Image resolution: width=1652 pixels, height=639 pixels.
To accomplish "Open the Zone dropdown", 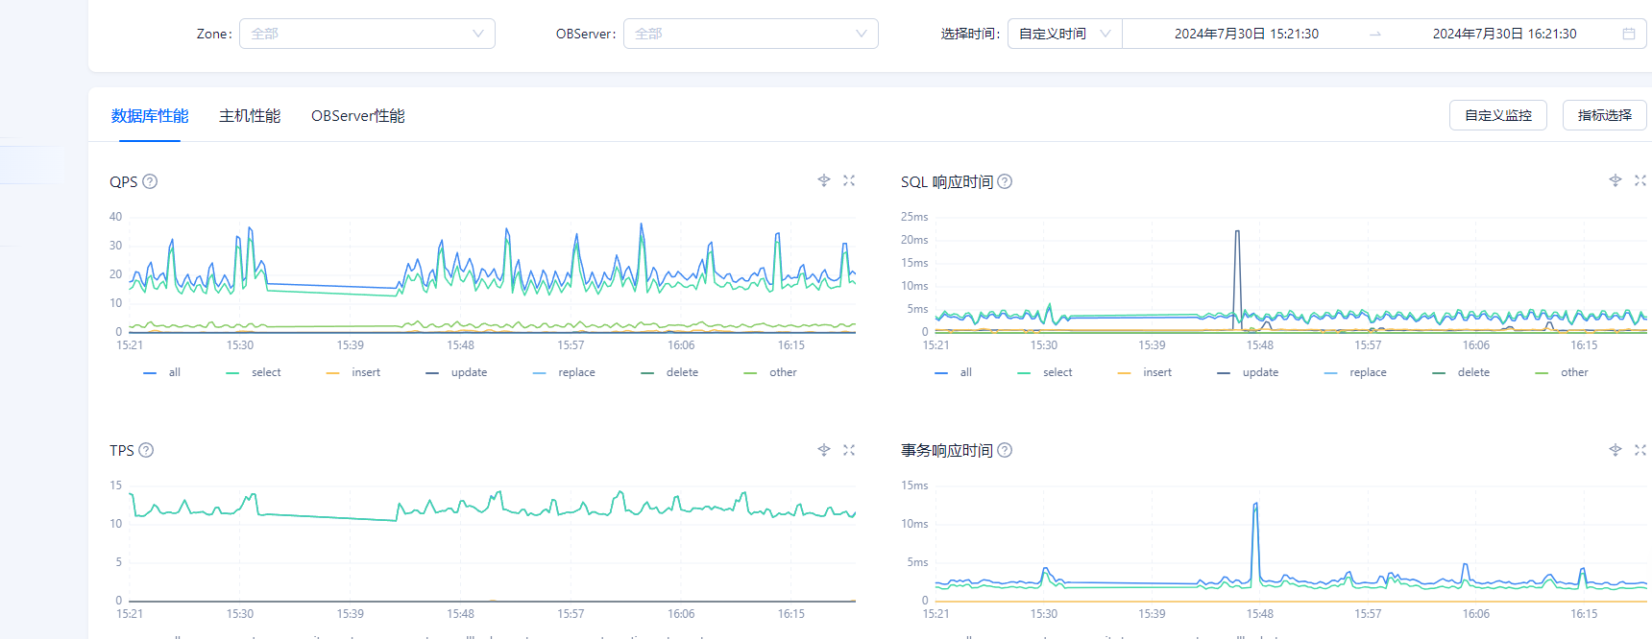I will [x=367, y=34].
